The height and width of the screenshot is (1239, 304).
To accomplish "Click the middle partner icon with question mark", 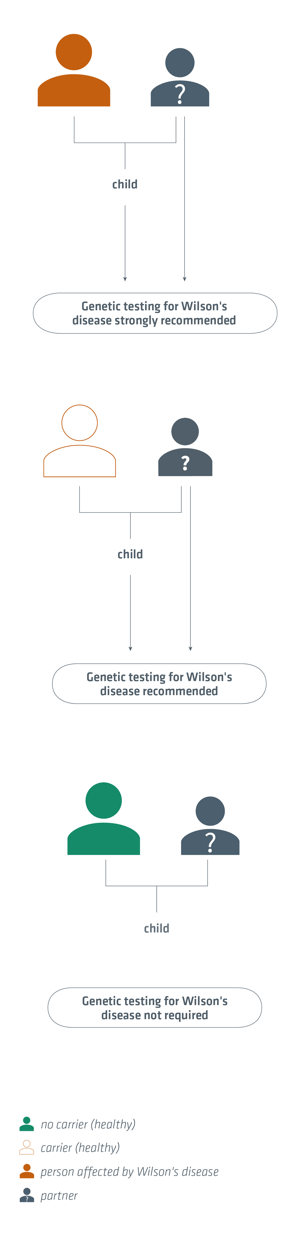I will [x=185, y=447].
